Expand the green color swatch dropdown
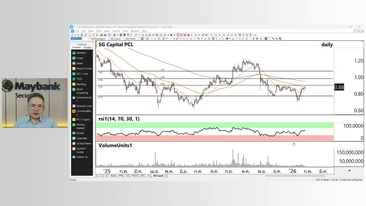Image resolution: width=366 pixels, height=206 pixels. pos(269,39)
